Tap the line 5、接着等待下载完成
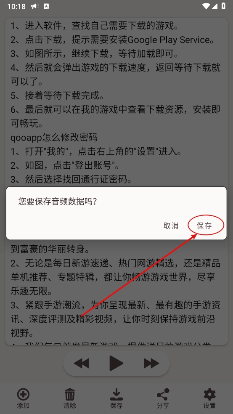Viewport: 233px width, 414px height. click(x=57, y=96)
